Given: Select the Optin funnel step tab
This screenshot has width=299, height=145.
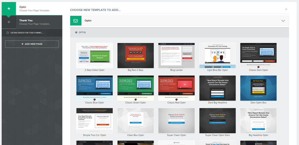Looking at the screenshot, I should tap(32, 9).
